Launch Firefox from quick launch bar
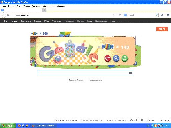 pyautogui.click(x=19, y=126)
